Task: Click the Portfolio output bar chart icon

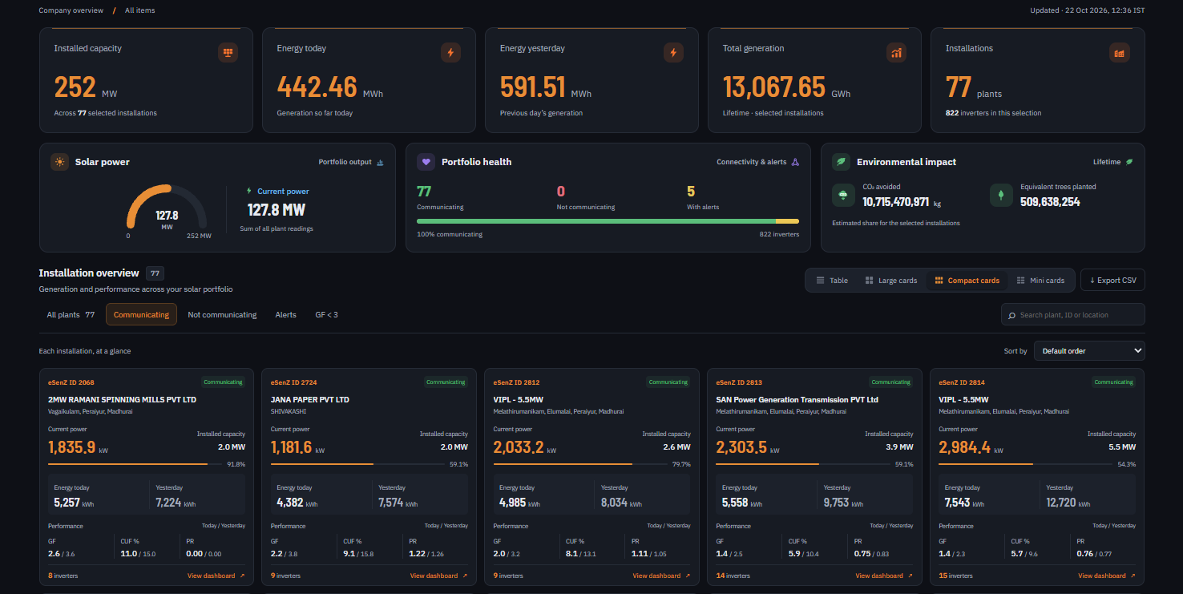Action: (x=380, y=162)
